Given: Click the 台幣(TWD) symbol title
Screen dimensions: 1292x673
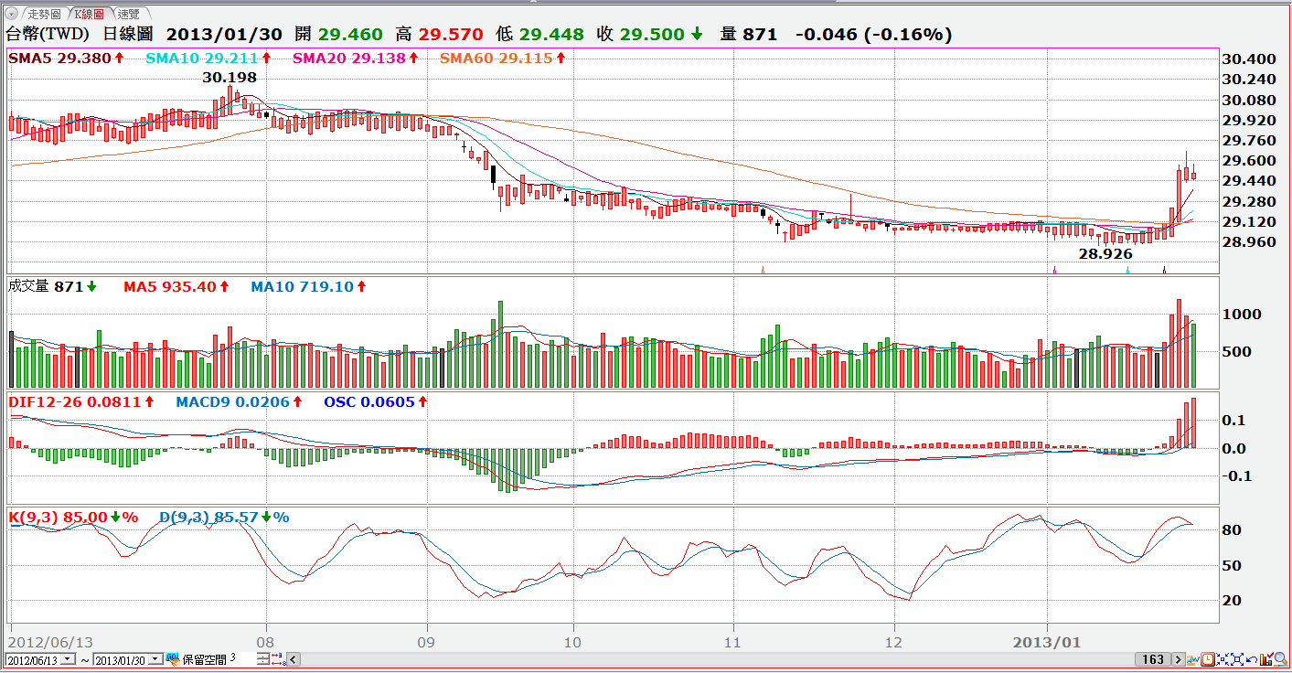Looking at the screenshot, I should coord(48,35).
